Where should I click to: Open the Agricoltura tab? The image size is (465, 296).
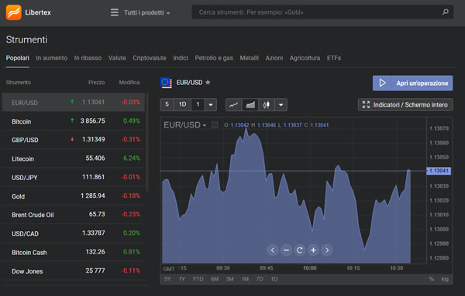305,58
